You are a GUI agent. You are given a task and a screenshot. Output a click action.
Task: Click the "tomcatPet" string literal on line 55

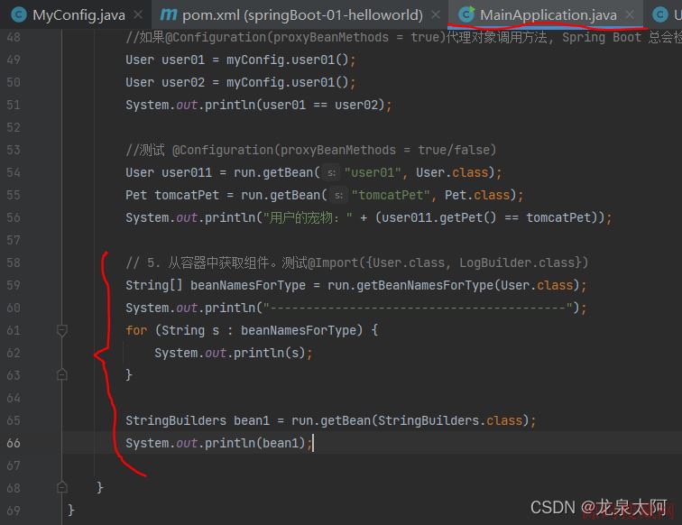pos(391,196)
